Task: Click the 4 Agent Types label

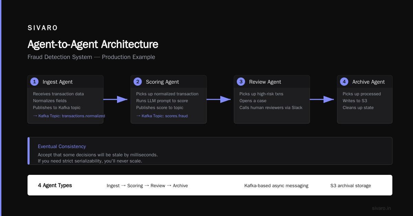Action: (55, 185)
